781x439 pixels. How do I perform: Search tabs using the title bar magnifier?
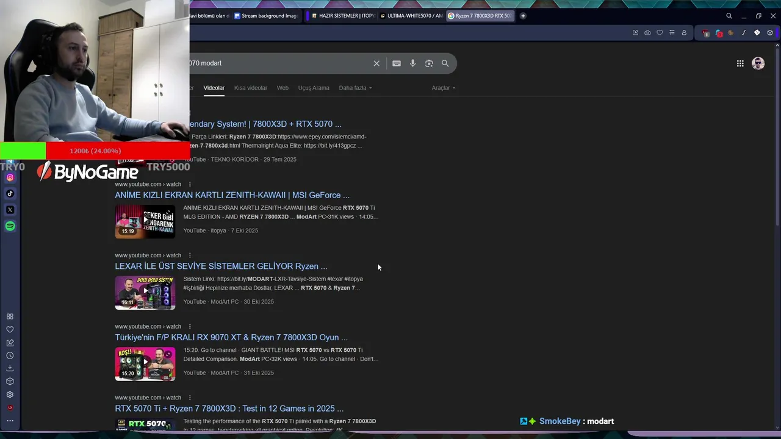(x=729, y=16)
